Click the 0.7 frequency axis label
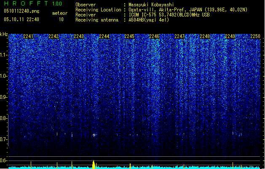This screenshot has width=265, height=169. pyautogui.click(x=4, y=139)
